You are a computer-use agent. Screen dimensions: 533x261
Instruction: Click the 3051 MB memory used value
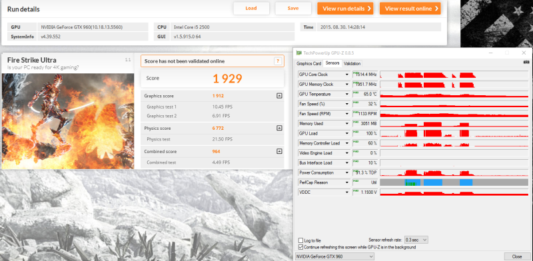[364, 124]
